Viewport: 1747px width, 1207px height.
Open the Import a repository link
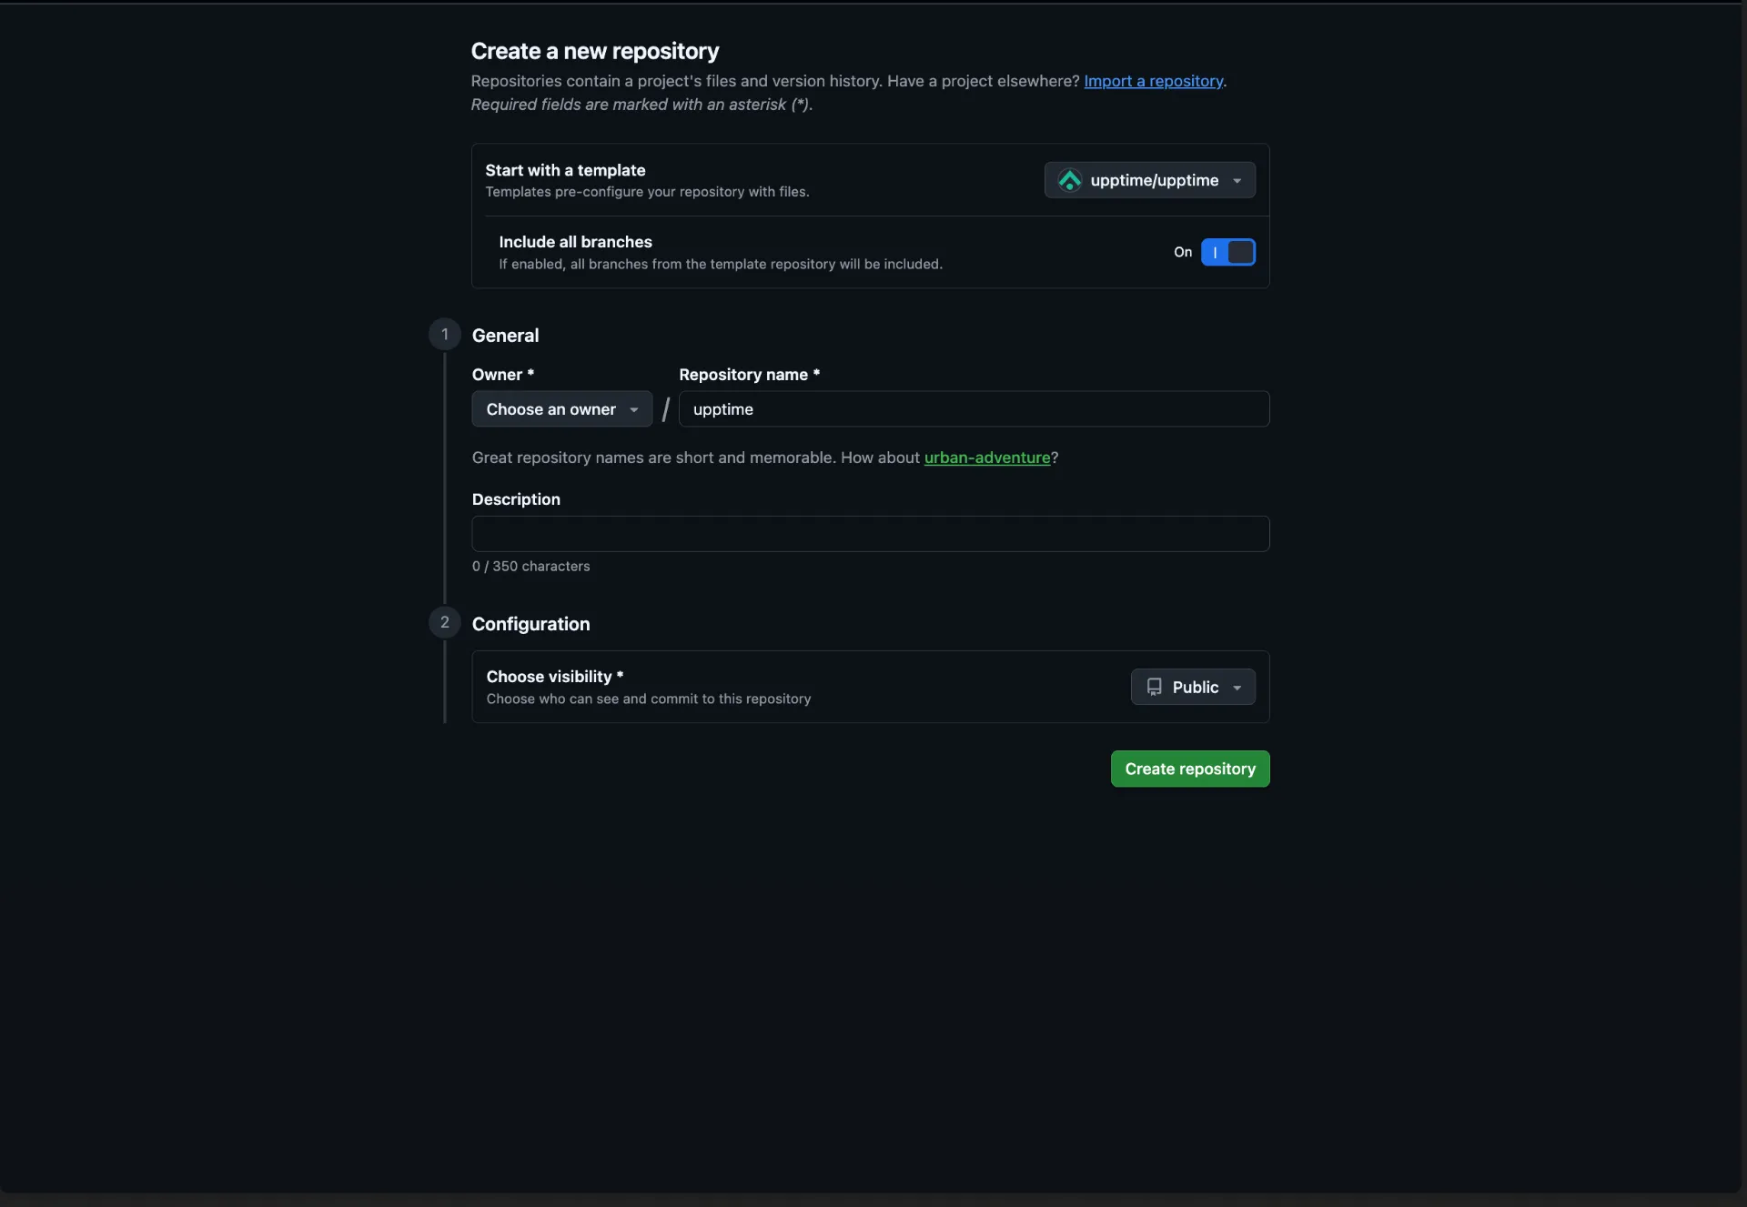click(x=1153, y=81)
